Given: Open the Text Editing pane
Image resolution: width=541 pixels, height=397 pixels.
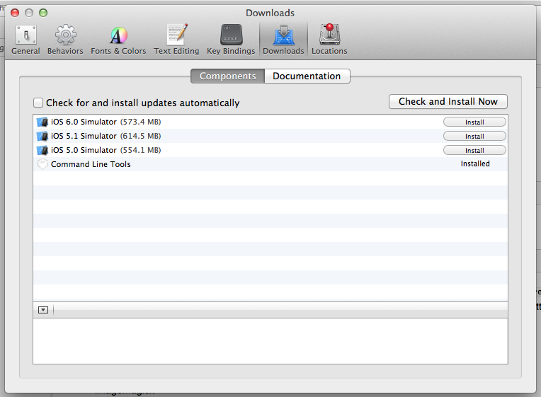Looking at the screenshot, I should 176,40.
